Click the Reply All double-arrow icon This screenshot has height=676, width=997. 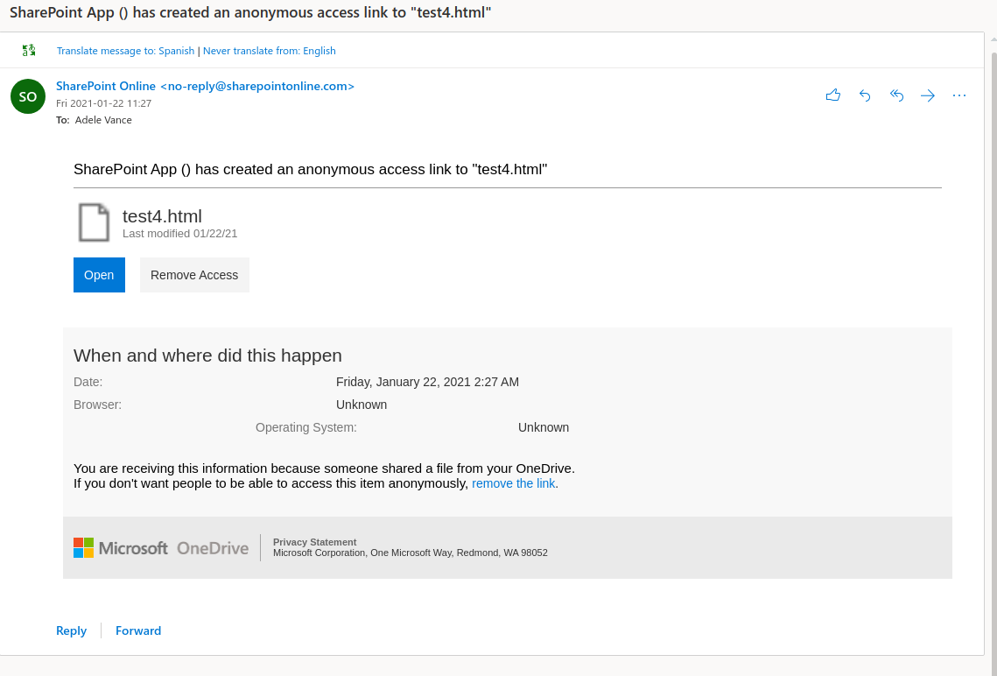[x=896, y=95]
